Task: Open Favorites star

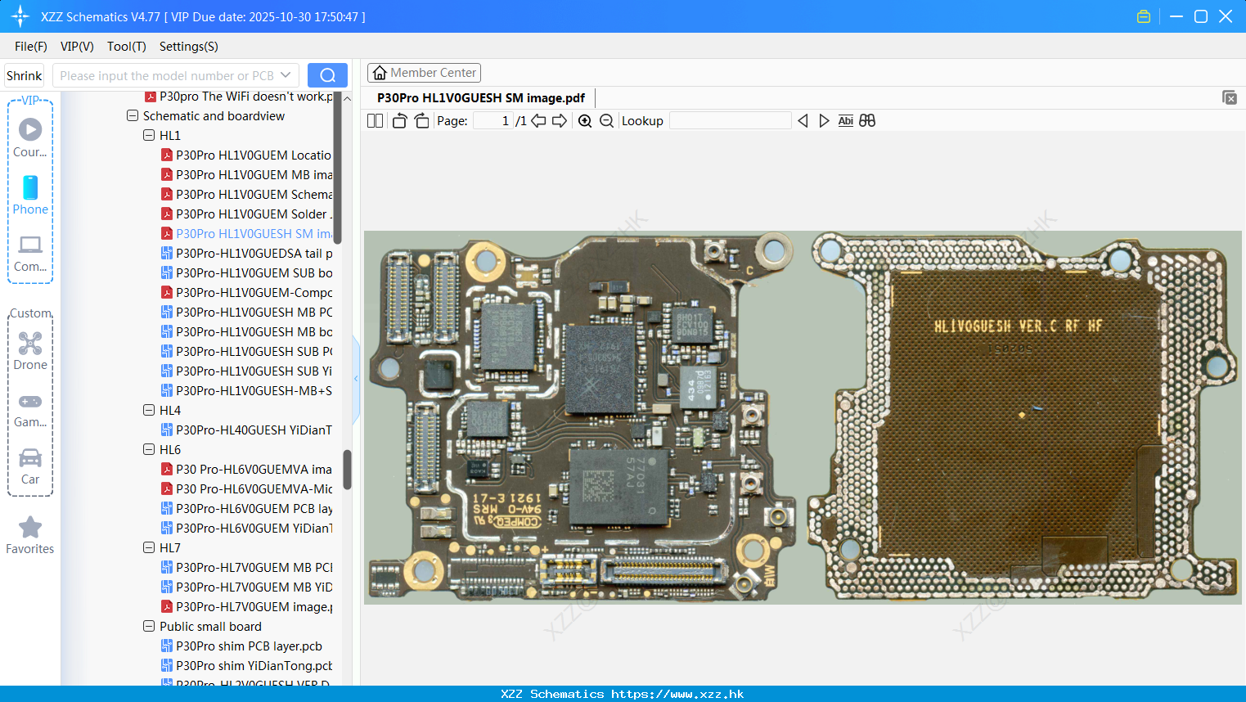Action: coord(30,536)
